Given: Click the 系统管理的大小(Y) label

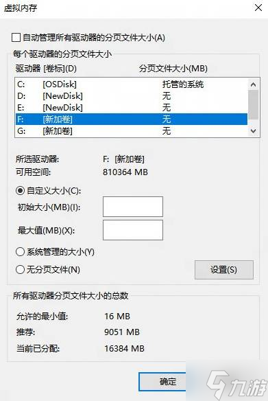Looking at the screenshot, I should 61,252.
